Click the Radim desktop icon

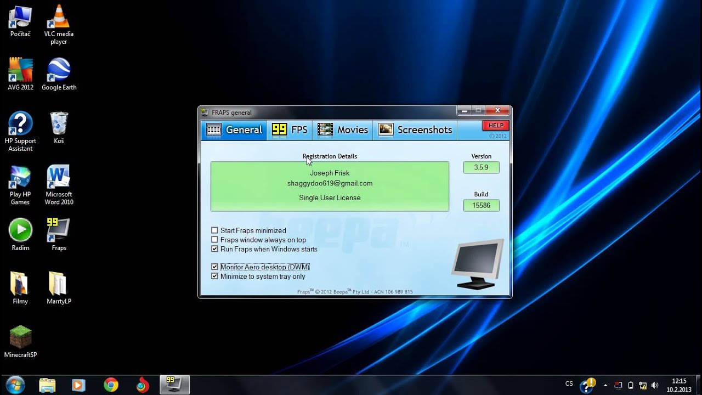[x=20, y=235]
